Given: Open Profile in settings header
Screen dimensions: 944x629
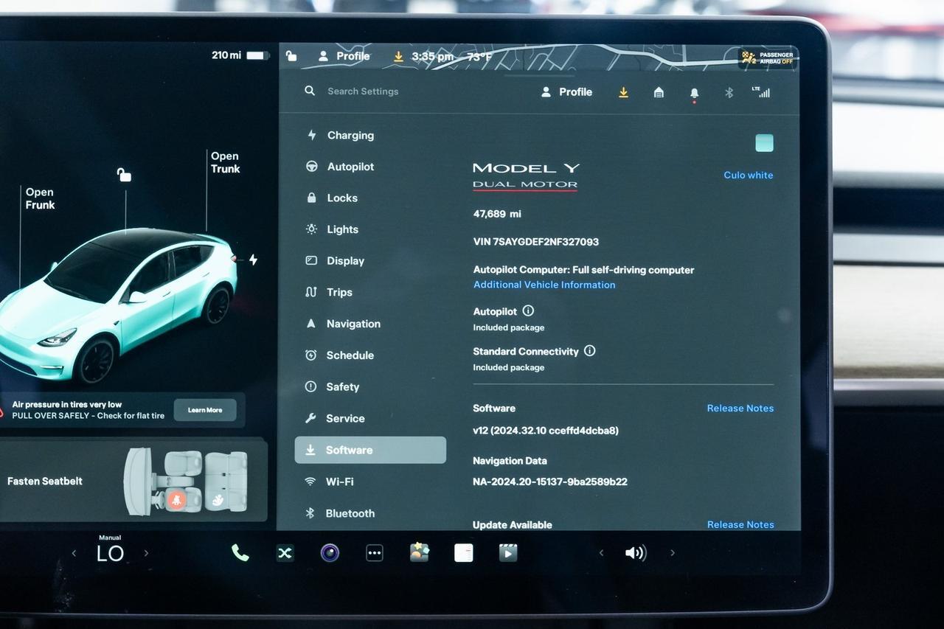Looking at the screenshot, I should [566, 92].
